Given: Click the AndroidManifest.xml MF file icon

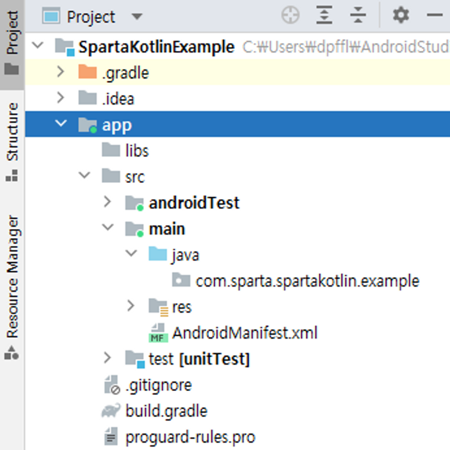Looking at the screenshot, I should pos(158,333).
